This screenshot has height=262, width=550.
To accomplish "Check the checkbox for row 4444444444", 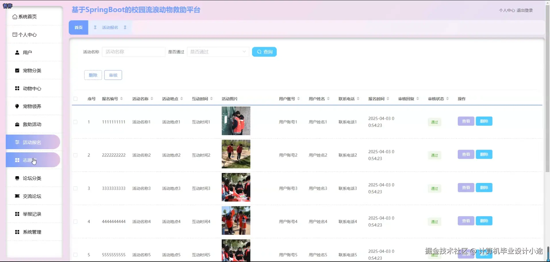I will coord(75,221).
